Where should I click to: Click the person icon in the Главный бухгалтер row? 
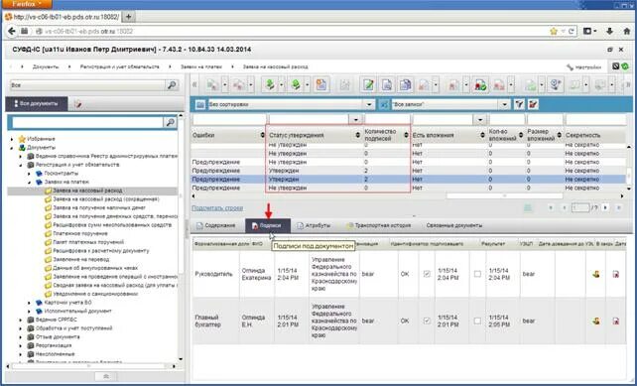tap(596, 321)
